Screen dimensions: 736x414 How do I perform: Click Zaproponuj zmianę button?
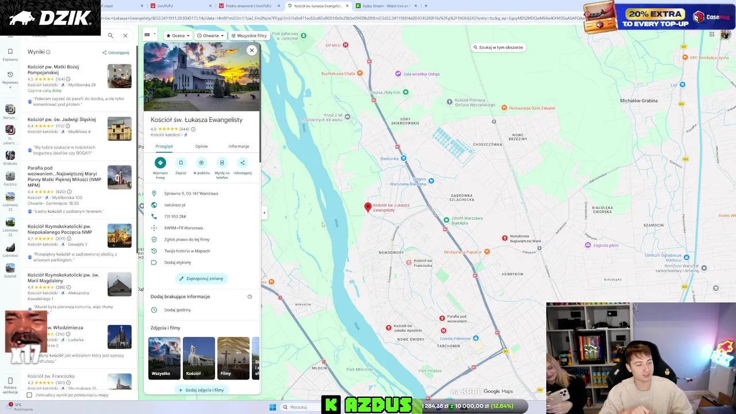(x=201, y=279)
